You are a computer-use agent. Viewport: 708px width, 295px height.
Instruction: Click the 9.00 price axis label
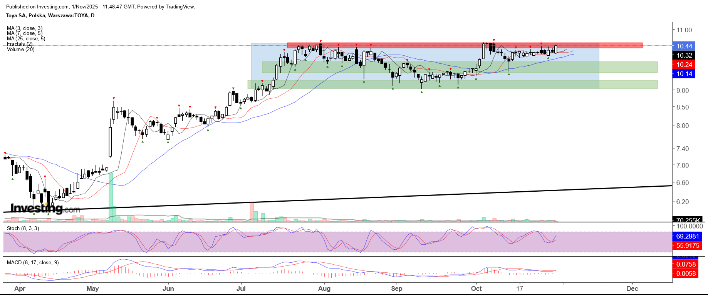click(x=683, y=91)
